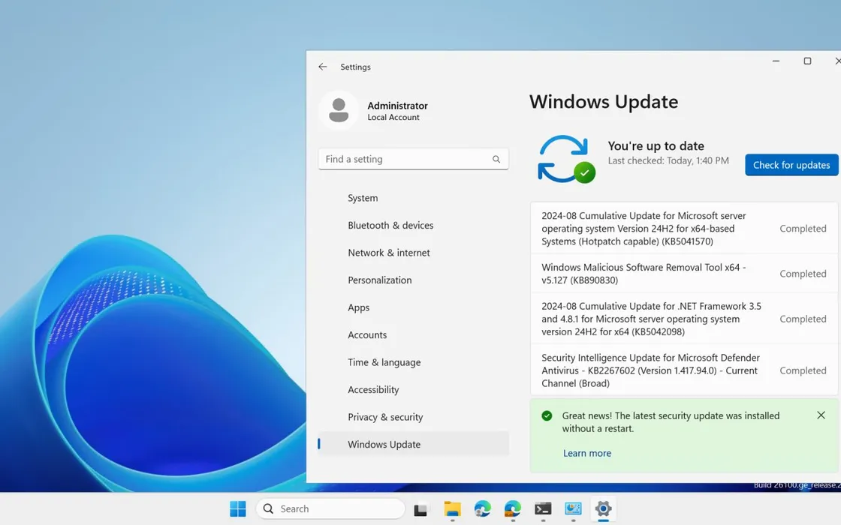Click inside the Find a setting field

click(414, 159)
